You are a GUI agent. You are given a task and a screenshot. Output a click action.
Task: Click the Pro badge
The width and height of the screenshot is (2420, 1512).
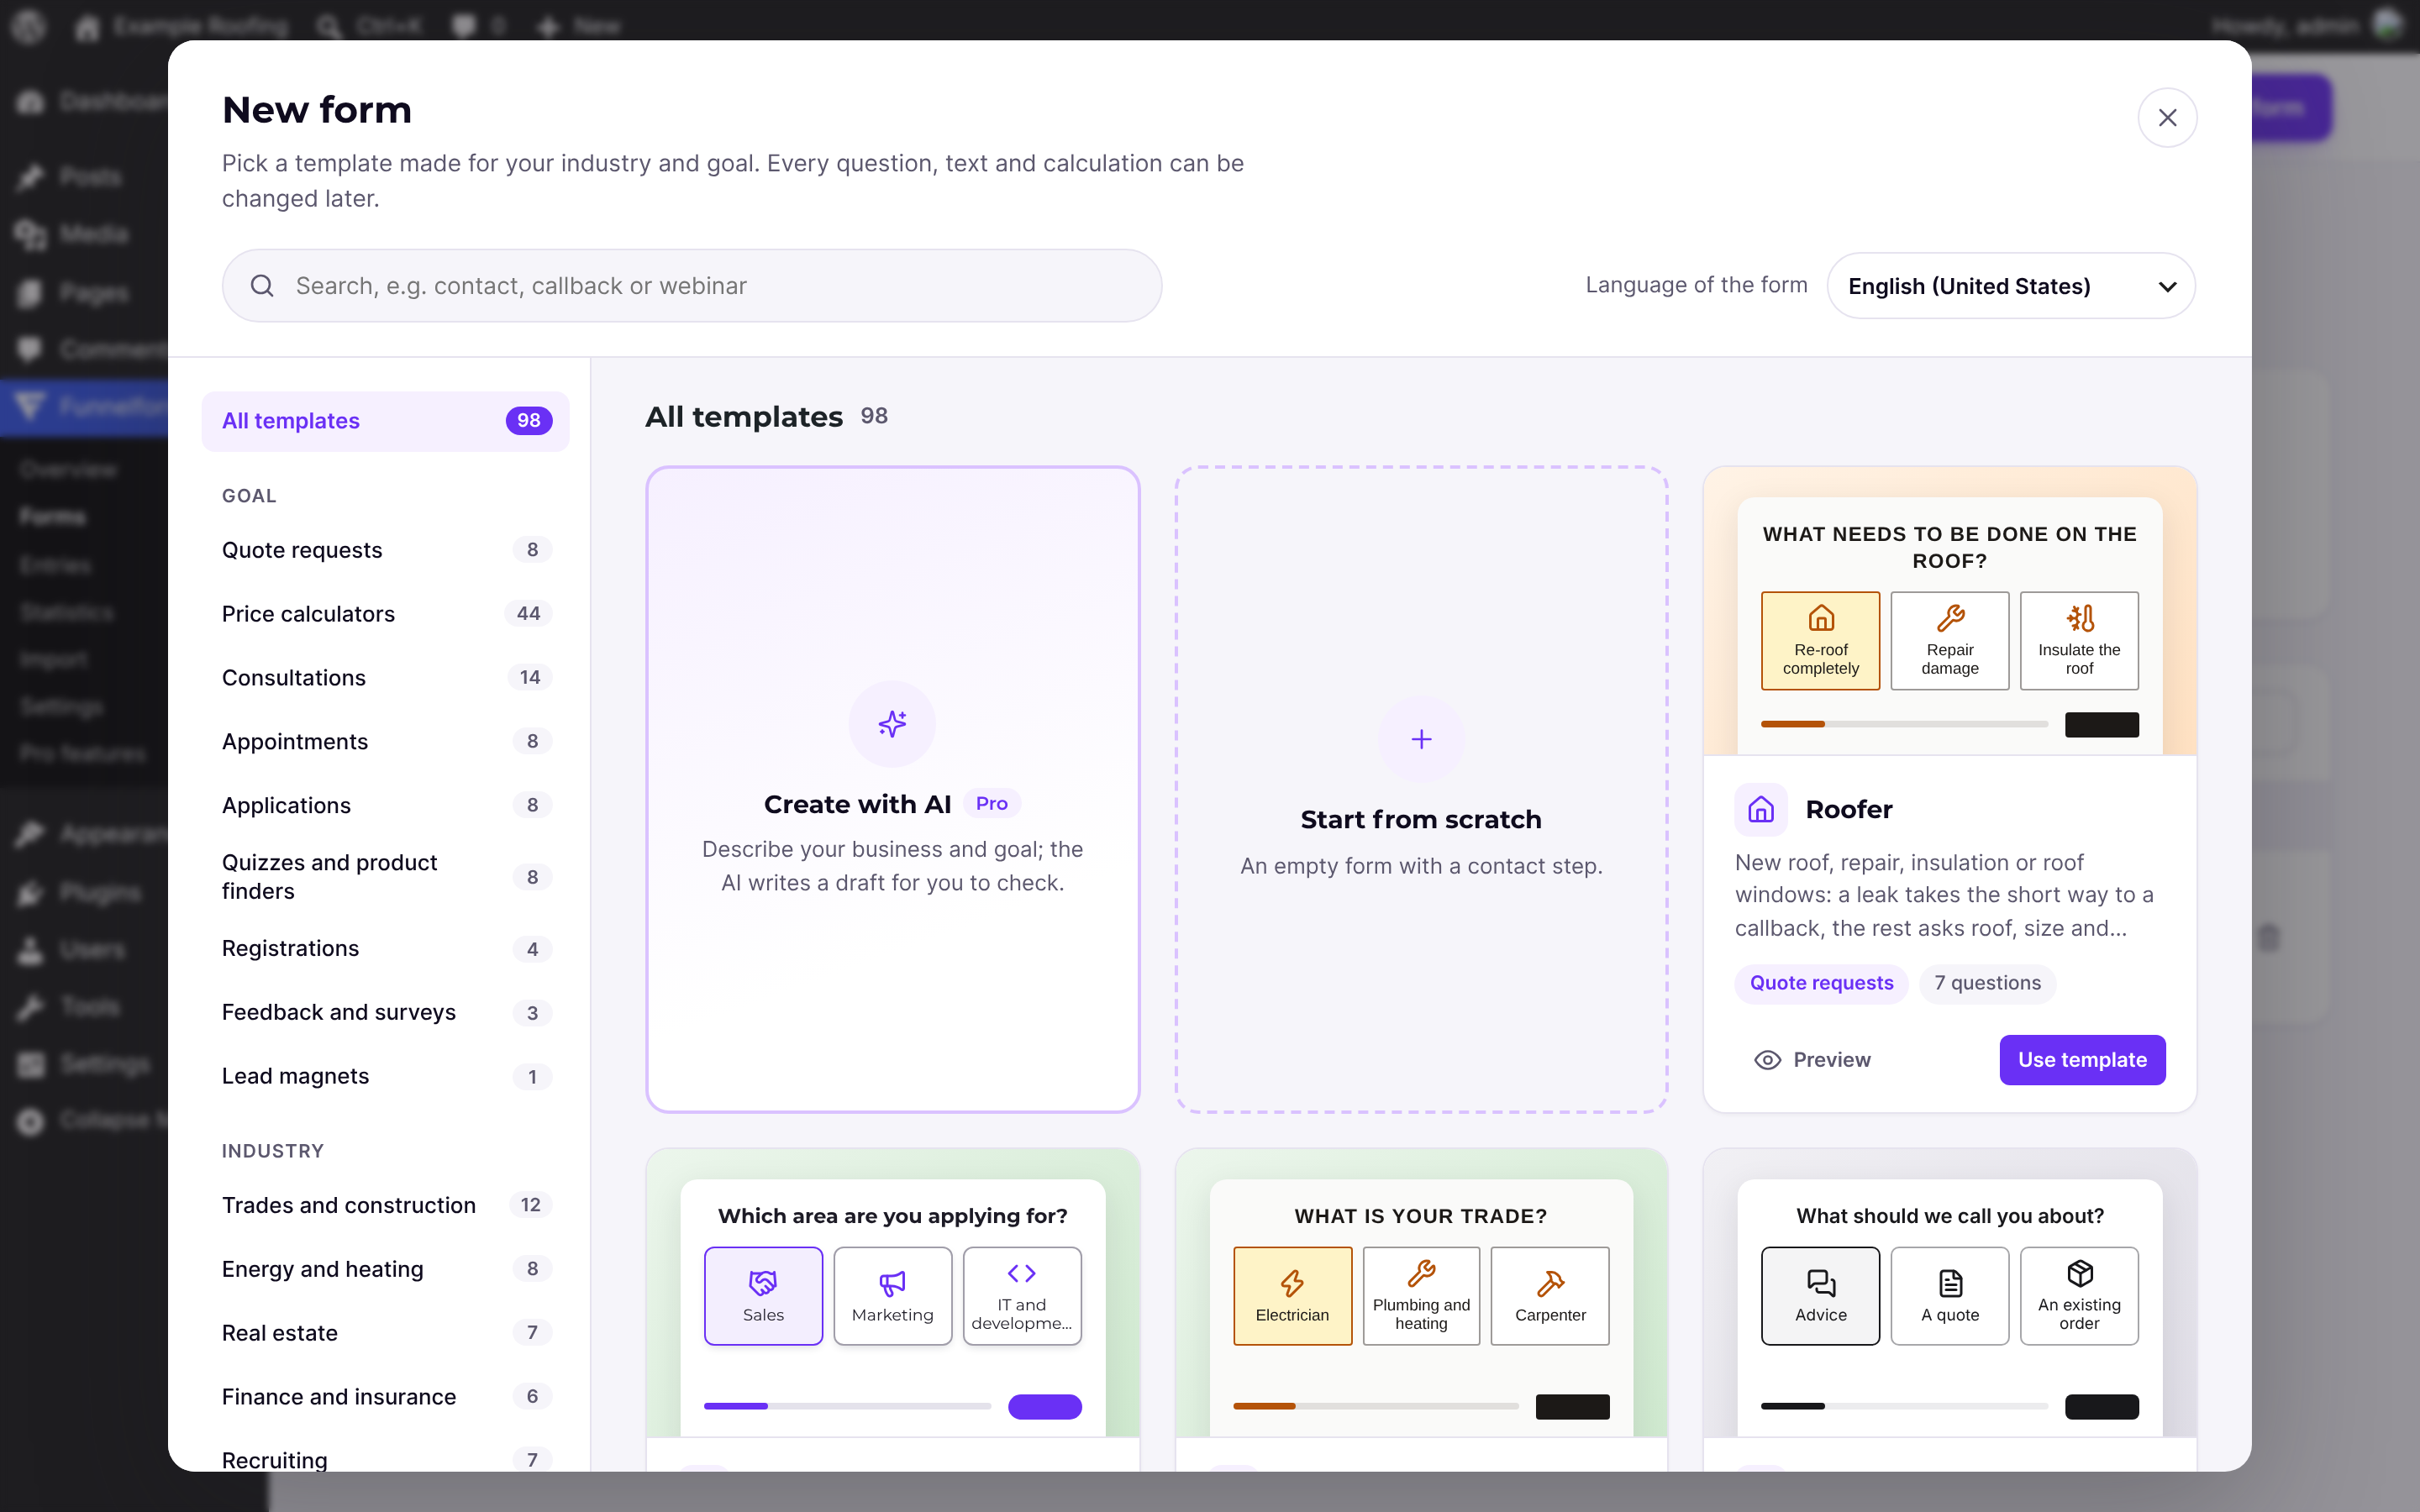991,804
